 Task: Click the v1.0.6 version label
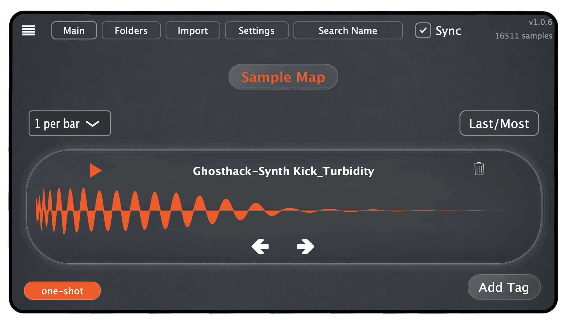[x=540, y=22]
